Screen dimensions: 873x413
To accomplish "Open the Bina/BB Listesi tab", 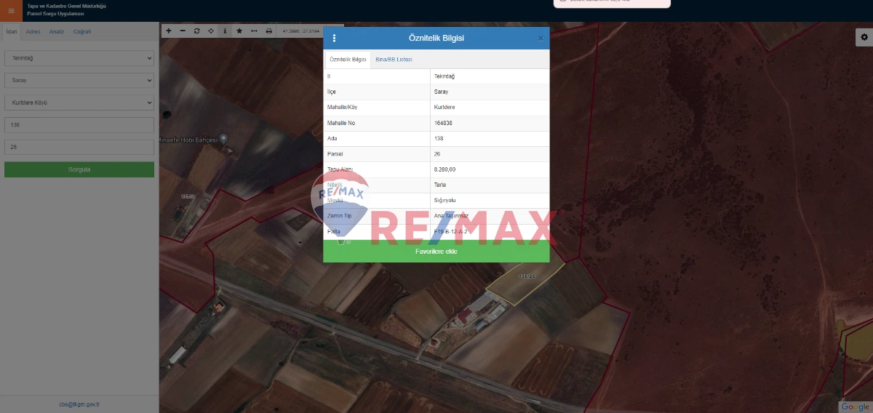I will click(394, 60).
